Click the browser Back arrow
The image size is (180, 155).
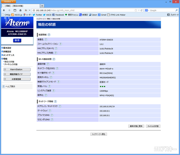point(4,10)
